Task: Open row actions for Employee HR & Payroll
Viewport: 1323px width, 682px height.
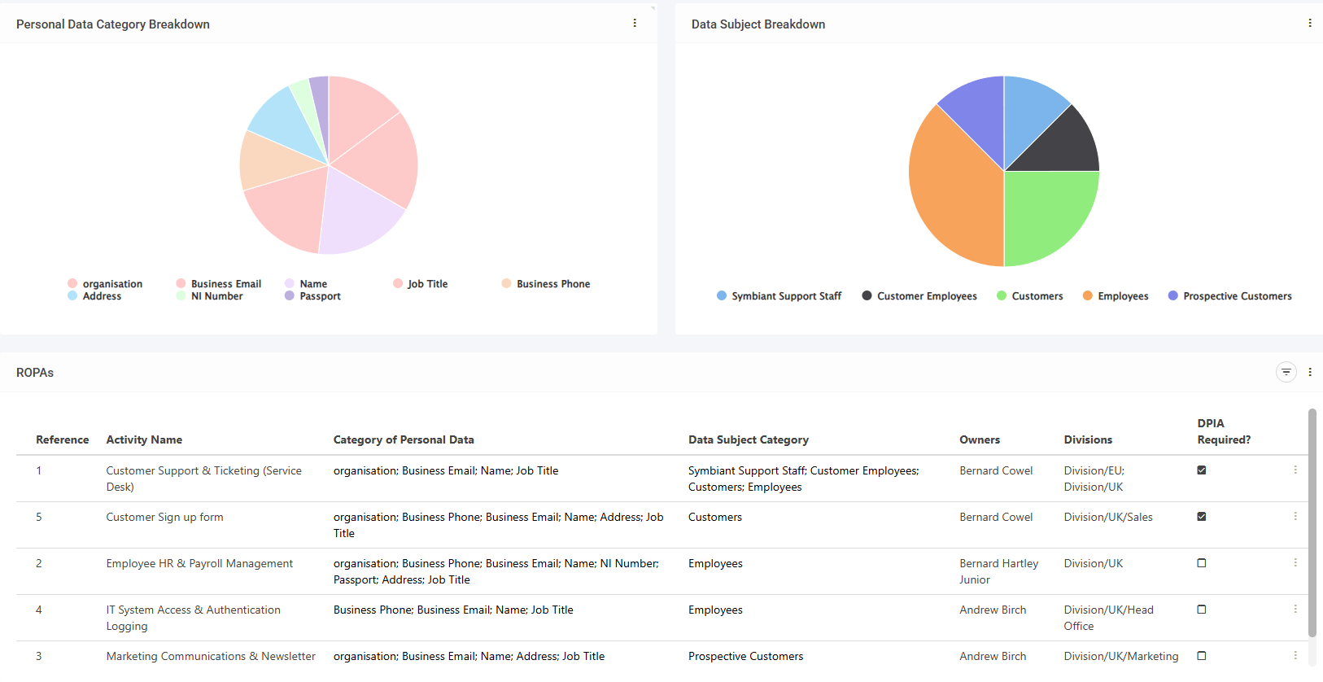Action: 1295,563
